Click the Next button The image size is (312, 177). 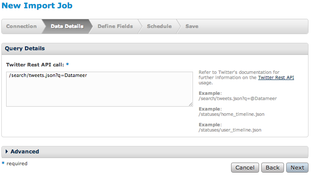point(297,168)
